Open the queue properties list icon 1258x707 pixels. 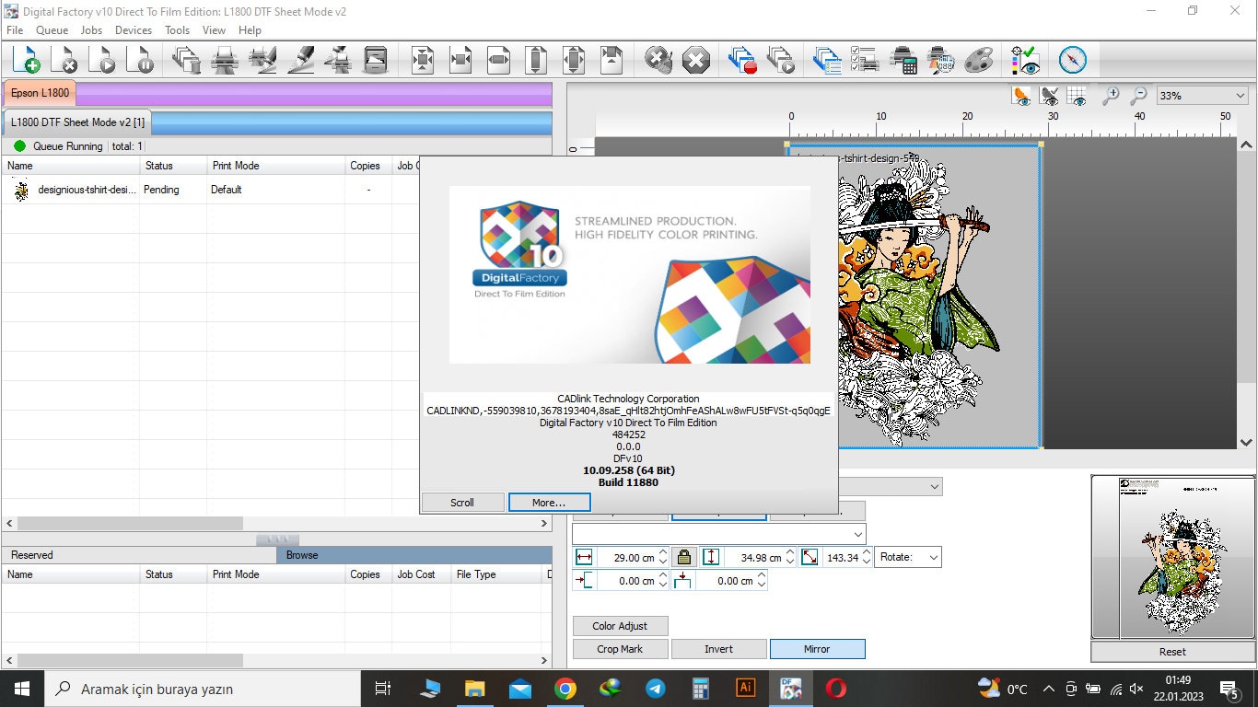(x=827, y=60)
